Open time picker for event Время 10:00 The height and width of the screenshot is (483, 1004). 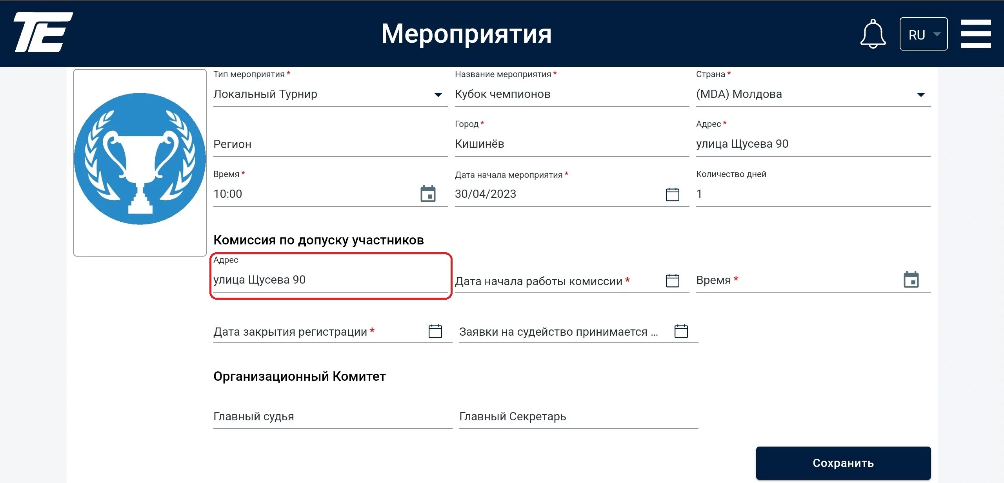pyautogui.click(x=428, y=194)
